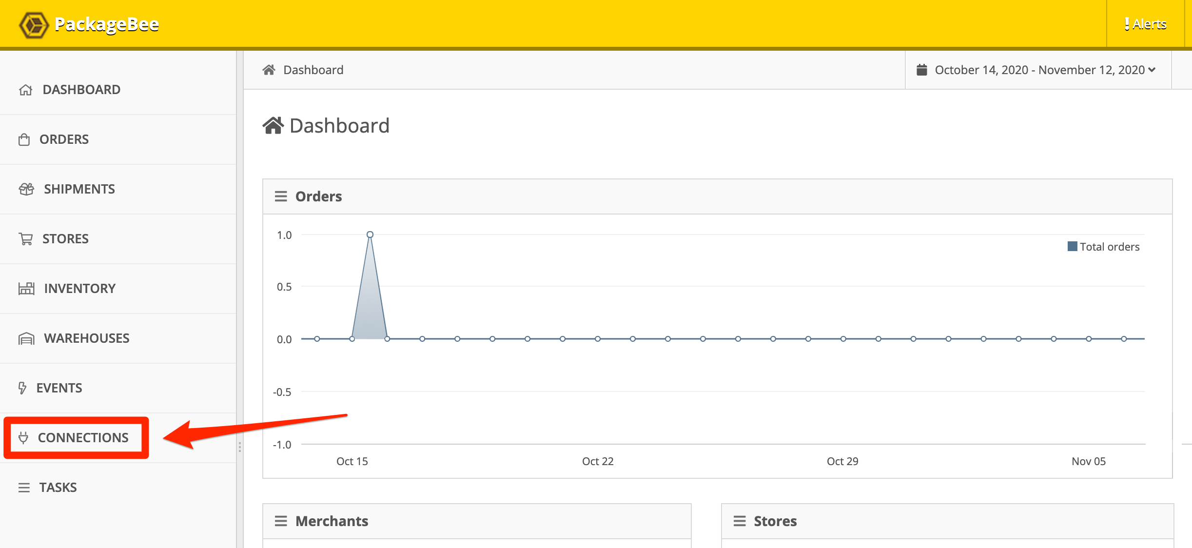Click the calendar icon in date picker
1192x548 pixels.
click(x=922, y=70)
